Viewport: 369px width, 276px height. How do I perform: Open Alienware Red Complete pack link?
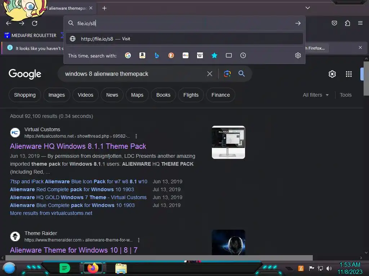[x=72, y=189]
